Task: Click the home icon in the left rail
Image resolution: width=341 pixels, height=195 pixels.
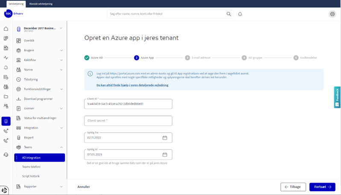Action: click(6, 29)
